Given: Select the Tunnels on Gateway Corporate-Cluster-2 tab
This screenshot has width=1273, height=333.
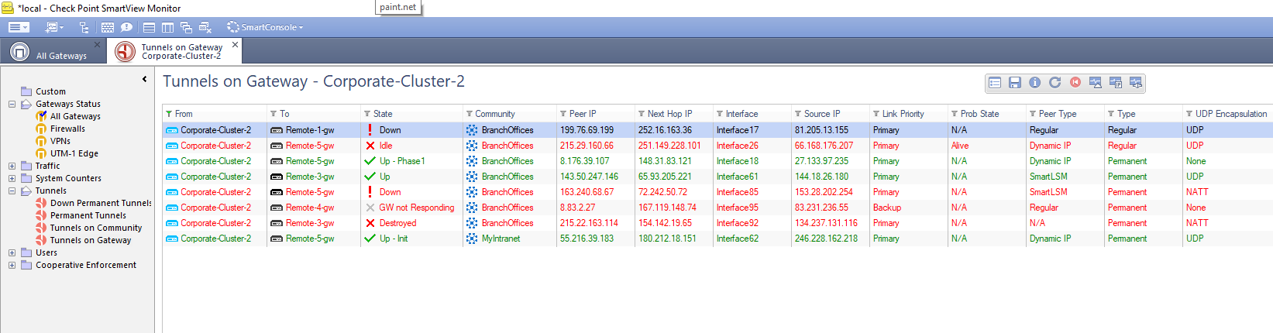Looking at the screenshot, I should [175, 52].
